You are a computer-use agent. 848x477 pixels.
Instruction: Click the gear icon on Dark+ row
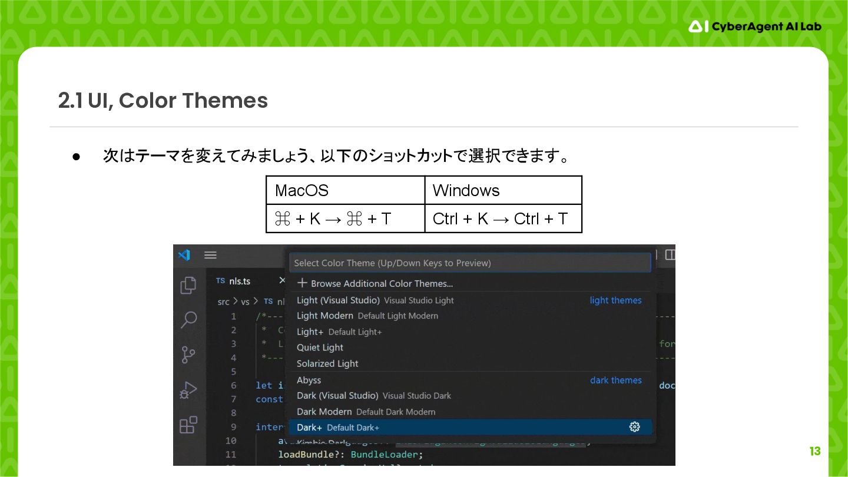pos(634,427)
